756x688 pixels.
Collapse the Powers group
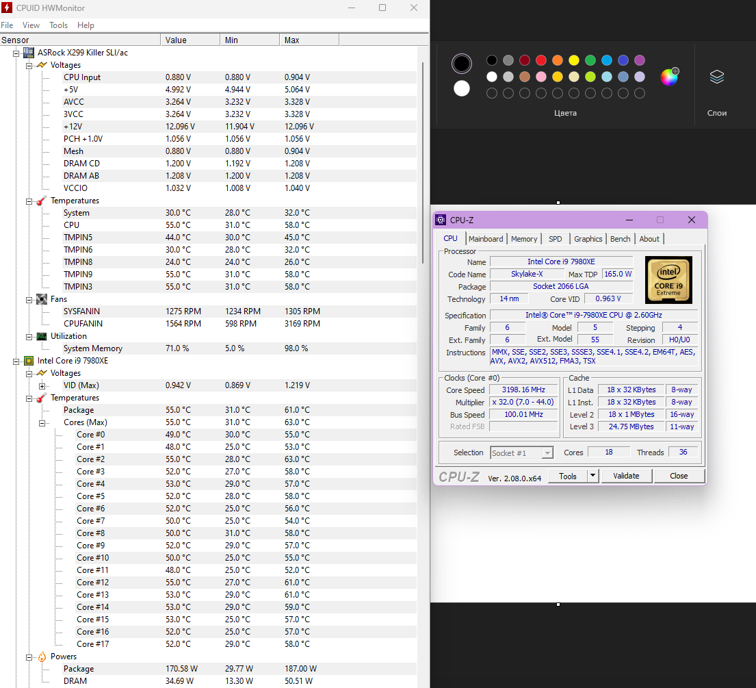pyautogui.click(x=29, y=657)
